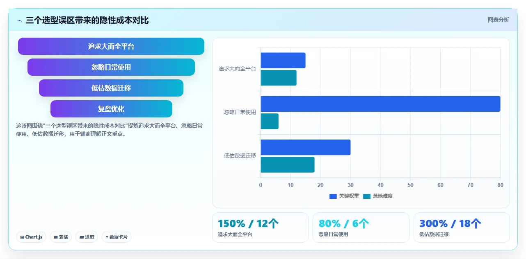The height and width of the screenshot is (259, 526).
Task: Click the long 关键权重 bar for 忽略日常使用
Action: point(381,104)
